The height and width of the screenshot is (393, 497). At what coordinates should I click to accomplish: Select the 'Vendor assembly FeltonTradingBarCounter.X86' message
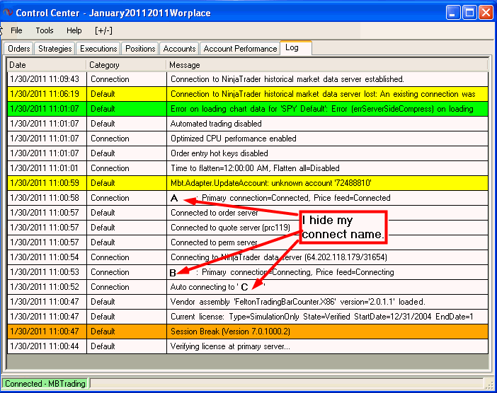tap(327, 302)
